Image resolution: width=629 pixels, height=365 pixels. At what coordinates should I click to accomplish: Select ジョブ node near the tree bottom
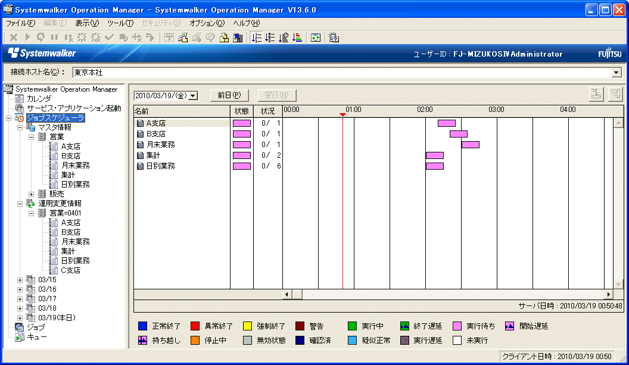pyautogui.click(x=36, y=327)
